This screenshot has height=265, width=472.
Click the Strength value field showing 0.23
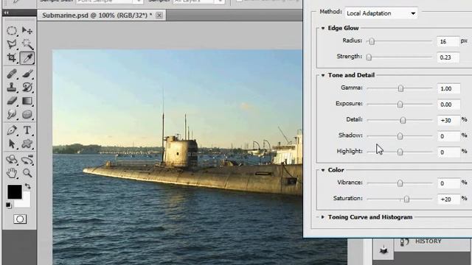click(x=448, y=57)
